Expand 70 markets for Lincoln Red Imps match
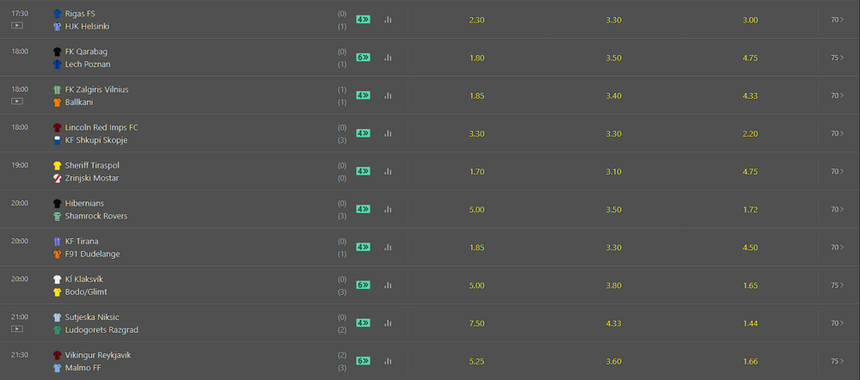 coord(838,133)
